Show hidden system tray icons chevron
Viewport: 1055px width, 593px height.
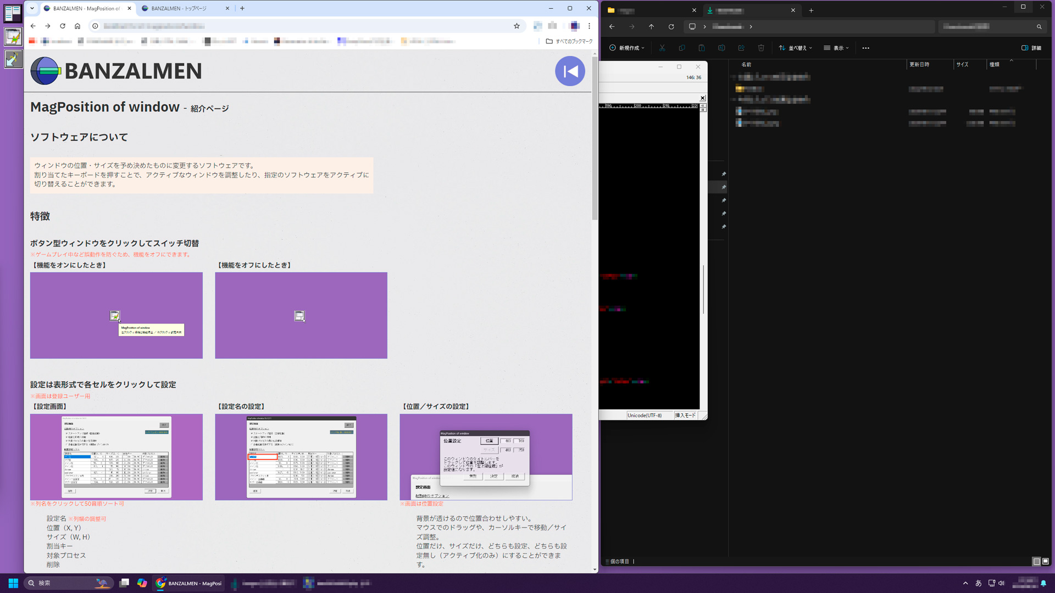coord(965,583)
